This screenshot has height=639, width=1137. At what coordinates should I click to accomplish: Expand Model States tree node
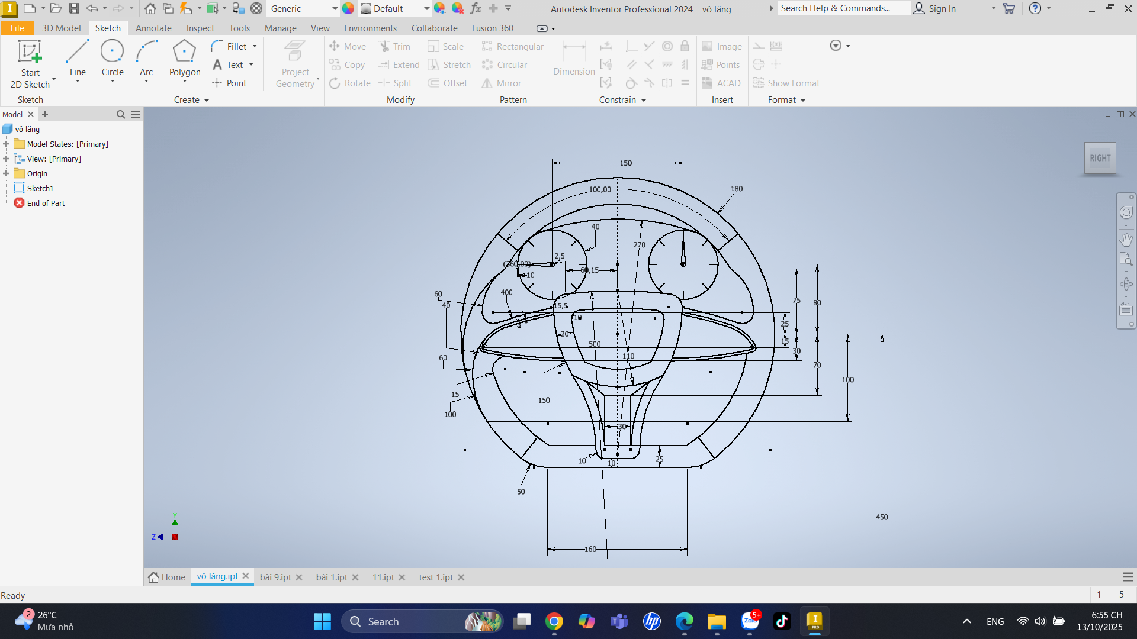click(x=6, y=144)
